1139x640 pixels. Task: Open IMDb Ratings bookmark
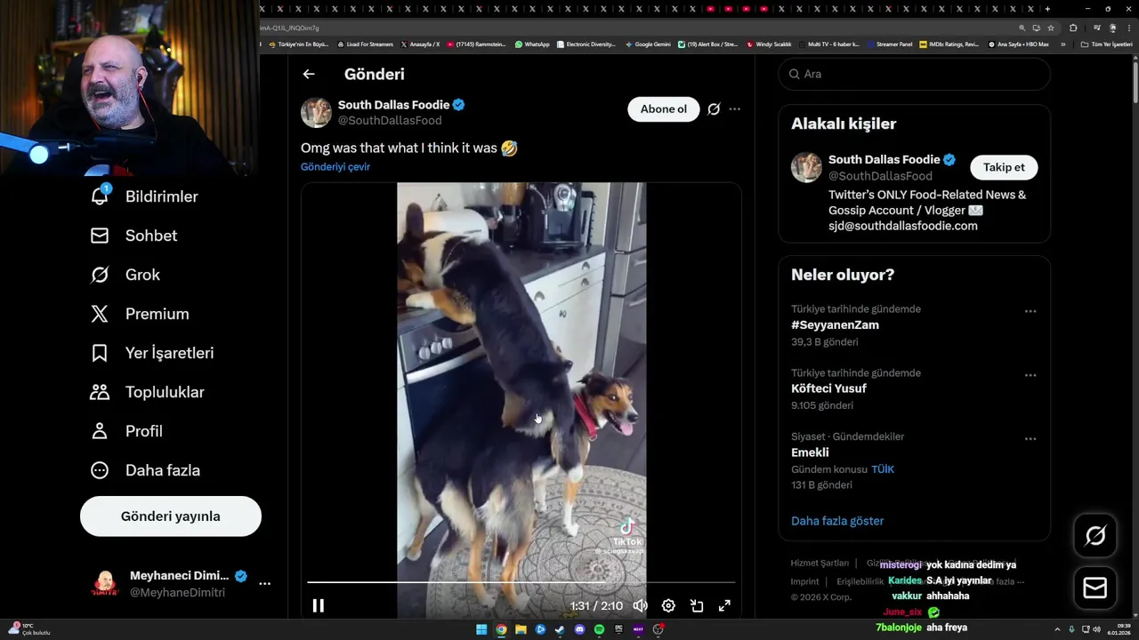pos(949,44)
